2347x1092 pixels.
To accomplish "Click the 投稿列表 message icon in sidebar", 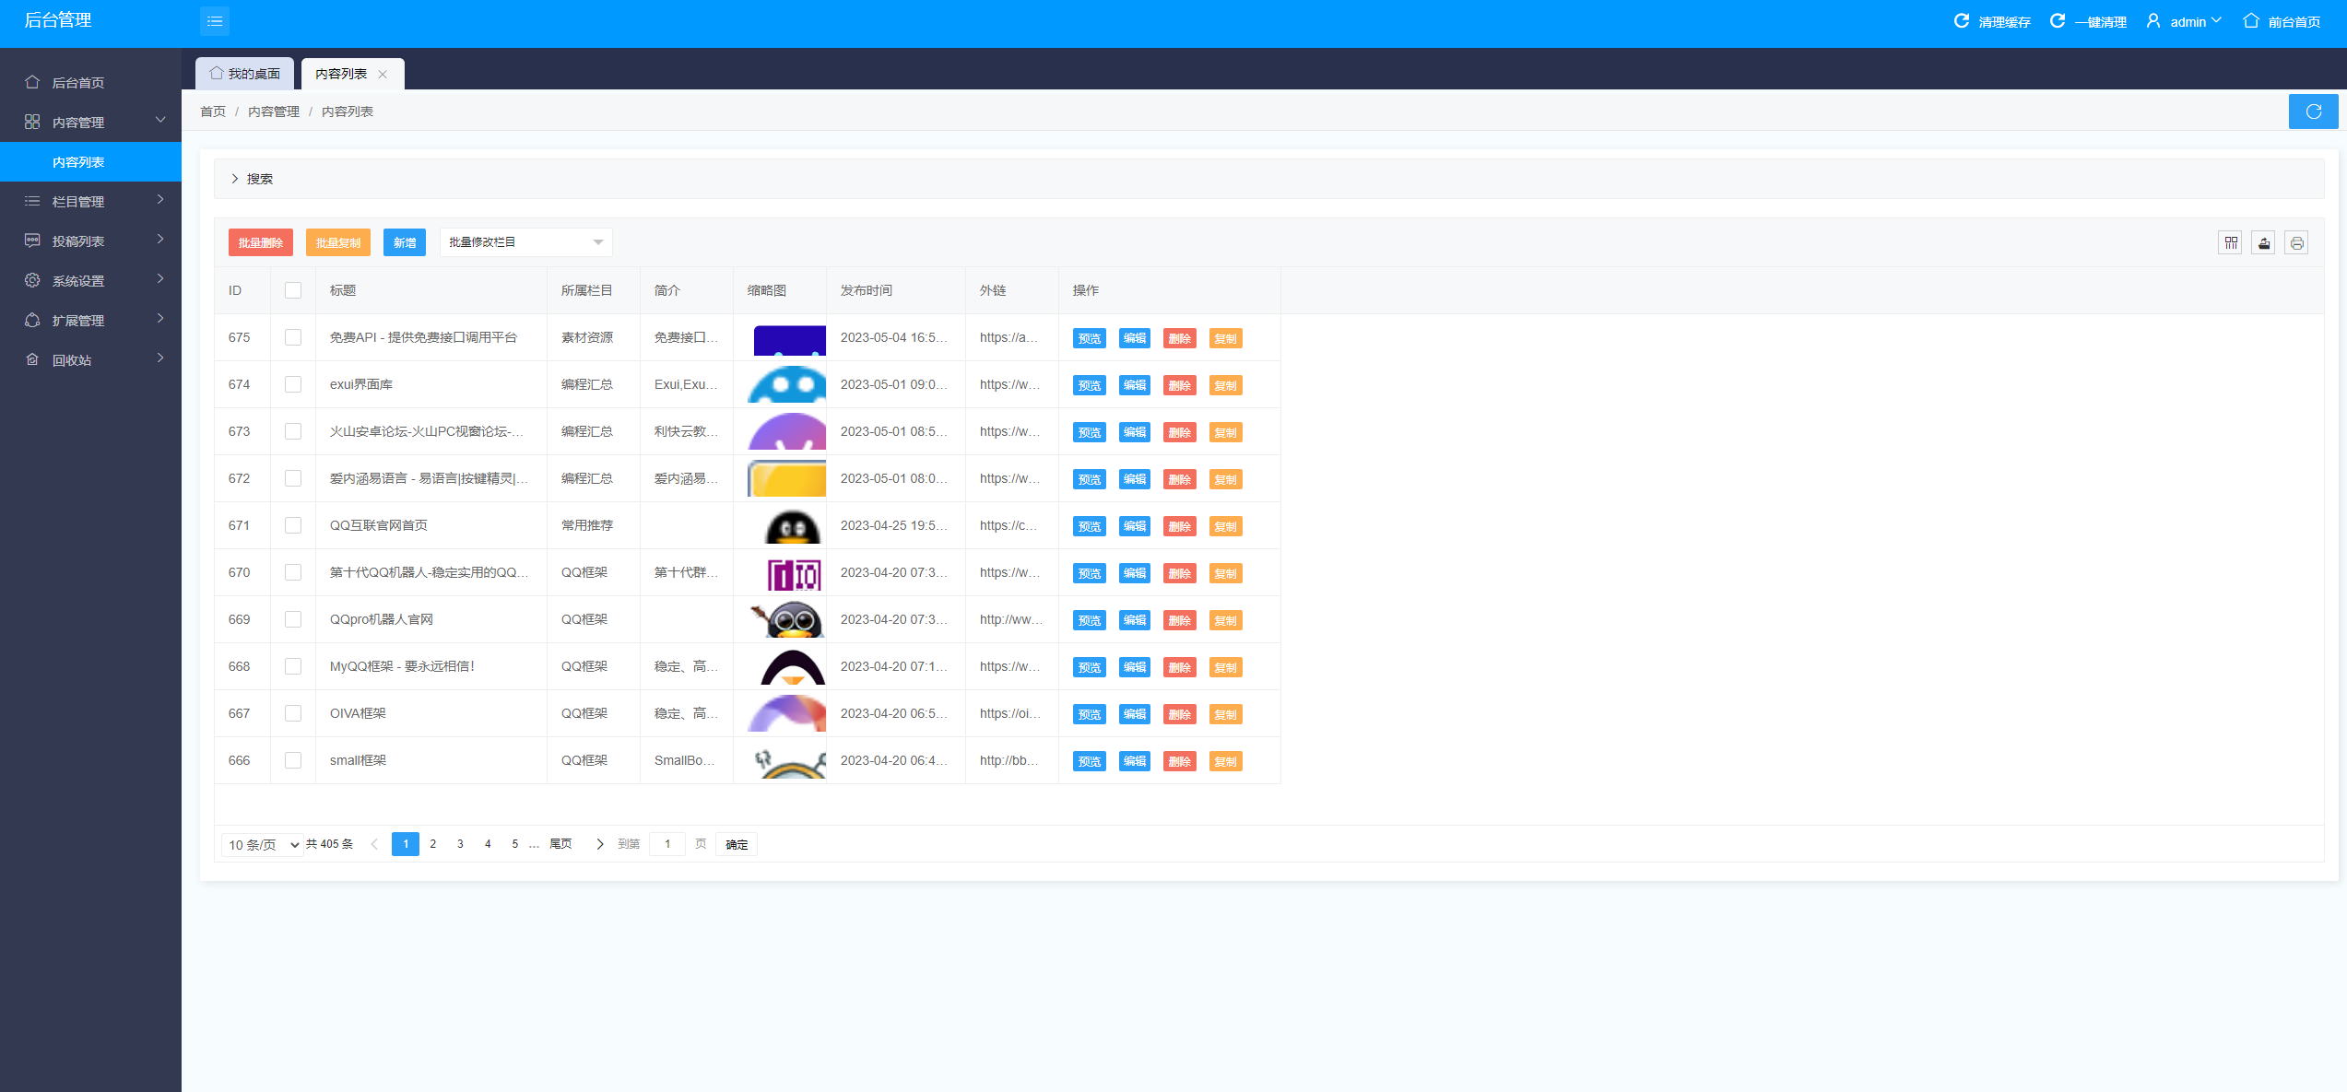I will pos(32,241).
